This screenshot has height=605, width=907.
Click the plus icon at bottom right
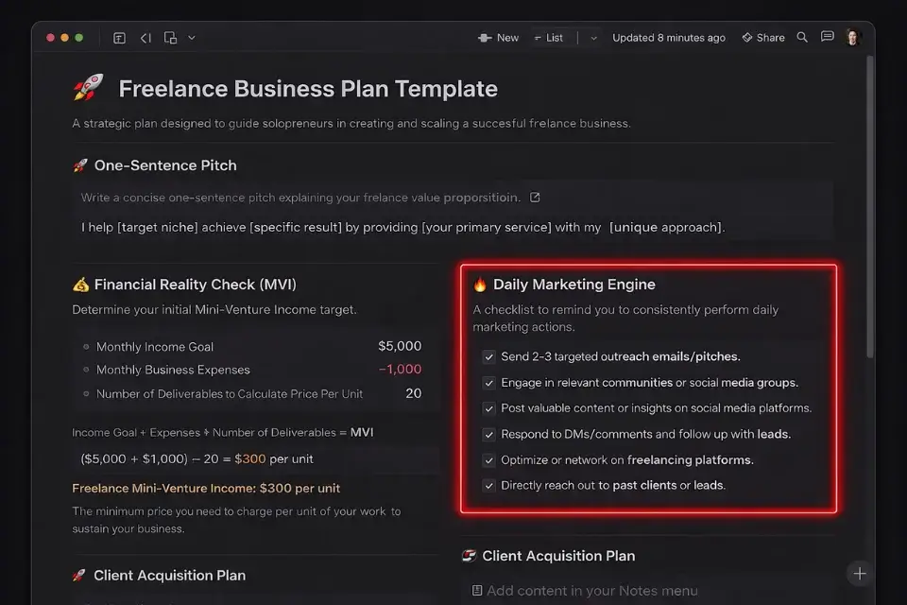[x=859, y=573]
